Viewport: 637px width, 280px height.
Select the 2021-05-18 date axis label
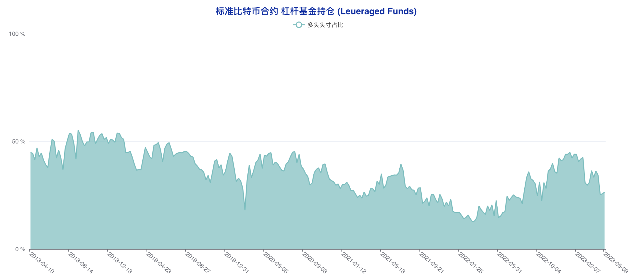[x=393, y=263]
